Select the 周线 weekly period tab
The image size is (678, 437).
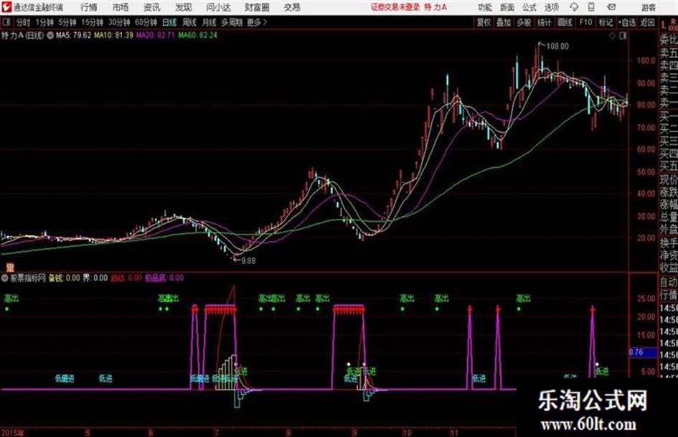click(x=189, y=22)
